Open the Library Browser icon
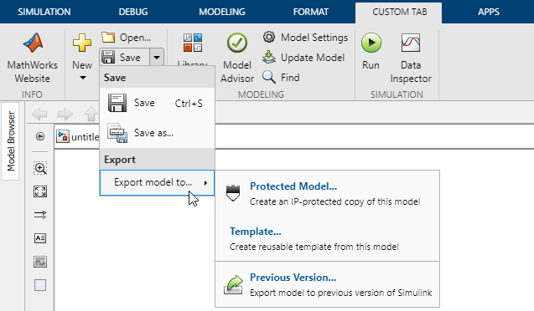This screenshot has height=311, width=534. pyautogui.click(x=193, y=43)
